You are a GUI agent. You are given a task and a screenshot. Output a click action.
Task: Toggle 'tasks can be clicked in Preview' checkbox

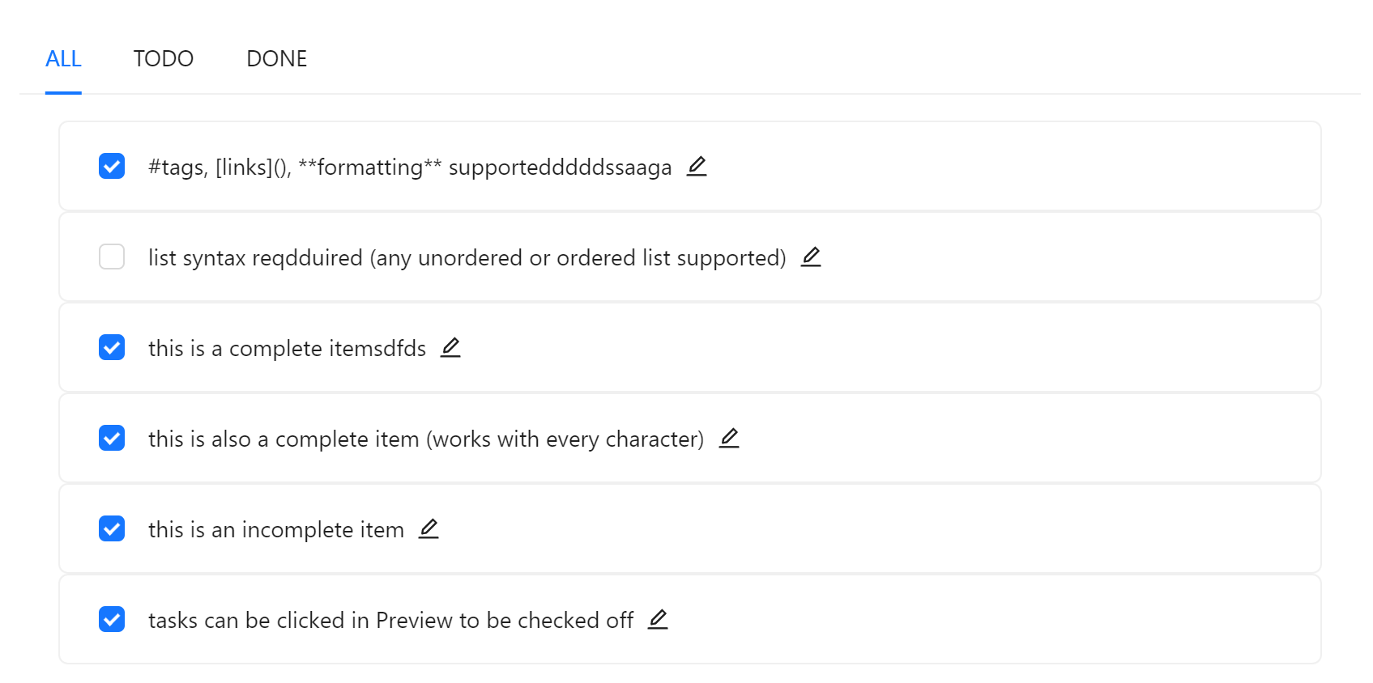point(112,619)
